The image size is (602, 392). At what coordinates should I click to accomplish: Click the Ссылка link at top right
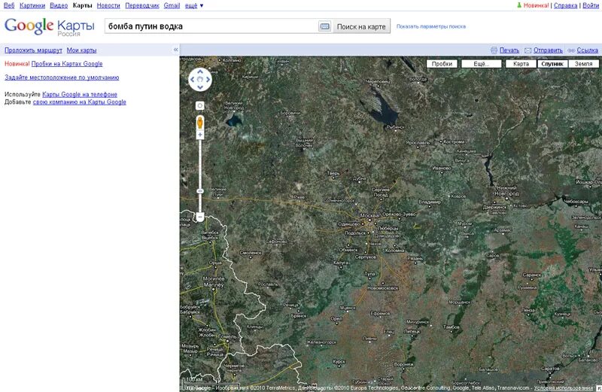point(588,50)
